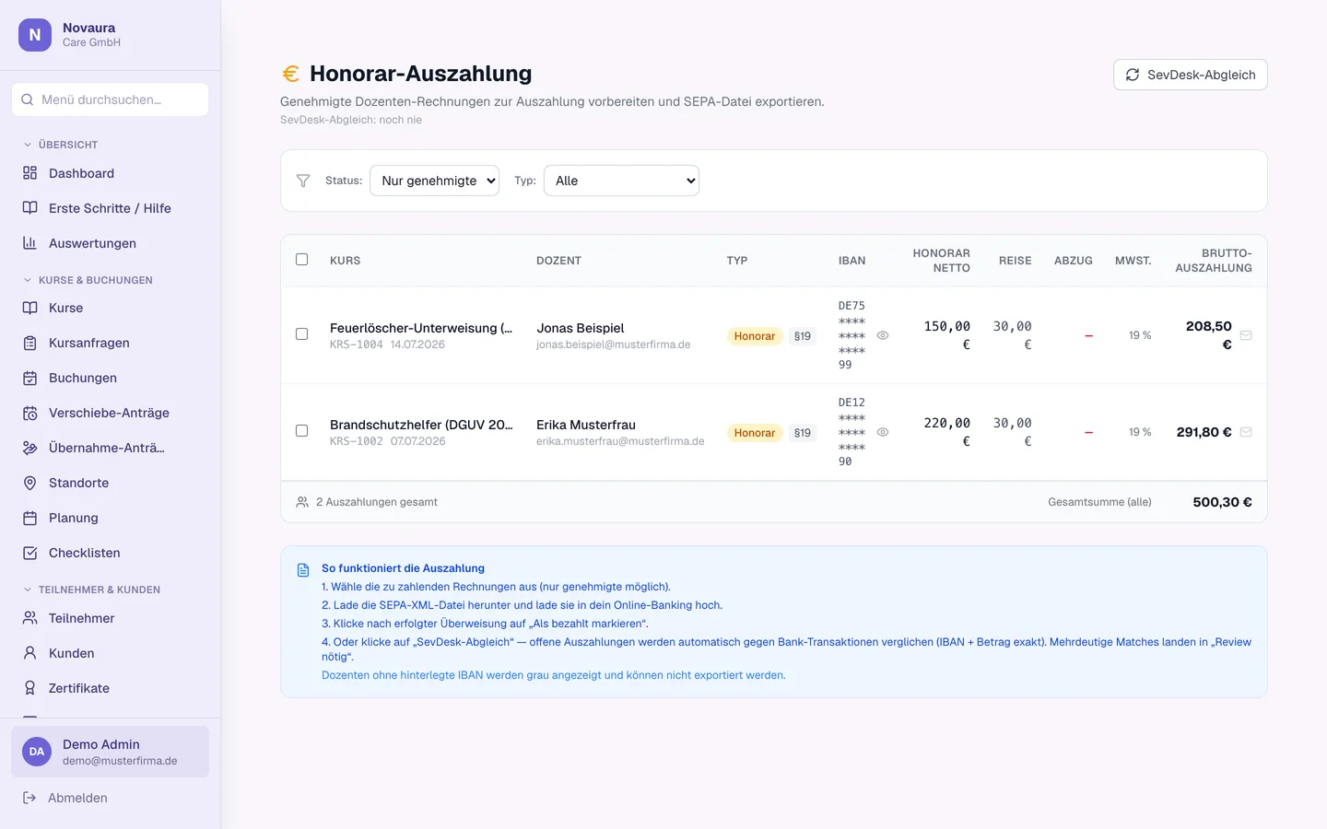Start the SevDesk-Abgleich button

coord(1191,75)
